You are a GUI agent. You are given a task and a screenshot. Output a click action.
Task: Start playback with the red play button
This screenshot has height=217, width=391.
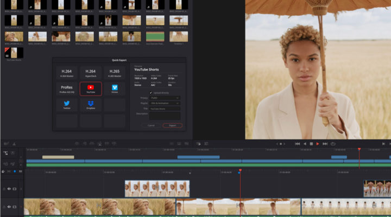pos(318,144)
